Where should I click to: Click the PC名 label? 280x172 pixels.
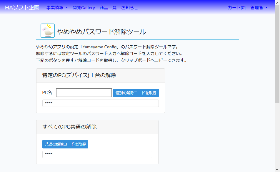(47, 92)
